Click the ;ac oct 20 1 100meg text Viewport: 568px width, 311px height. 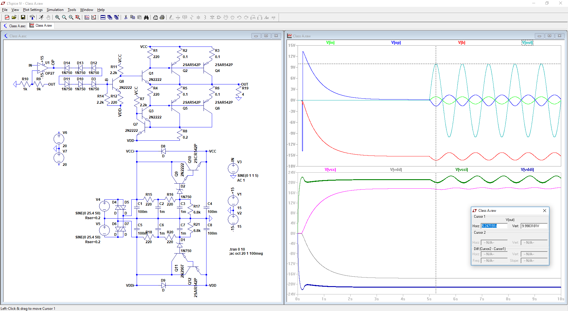click(246, 254)
